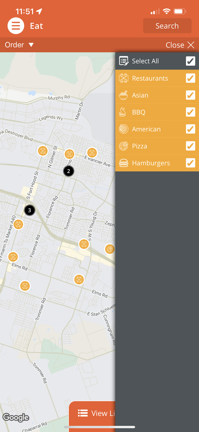
Task: Open the cluster marker labeled 3
Action: point(30,210)
